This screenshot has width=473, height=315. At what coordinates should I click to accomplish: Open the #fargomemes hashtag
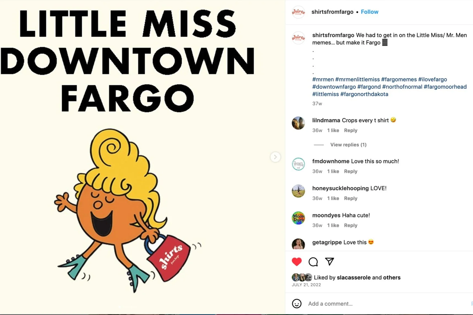(399, 79)
